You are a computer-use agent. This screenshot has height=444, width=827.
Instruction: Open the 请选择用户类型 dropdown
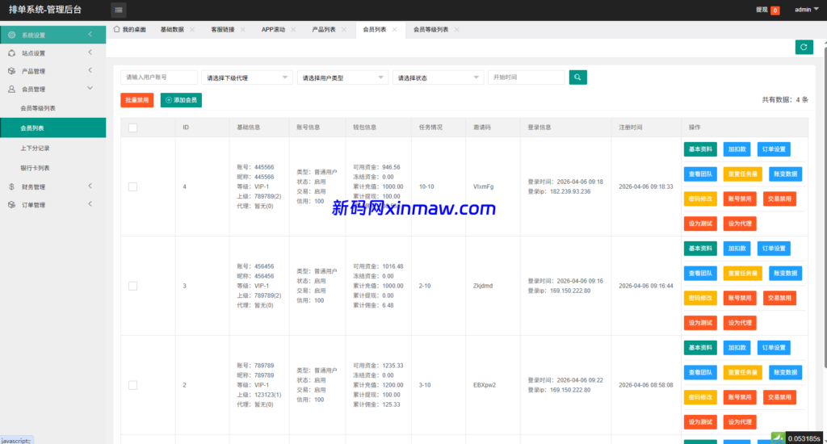click(342, 77)
